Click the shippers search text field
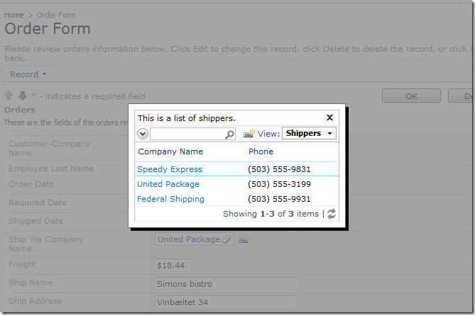This screenshot has width=475, height=315. [x=187, y=134]
